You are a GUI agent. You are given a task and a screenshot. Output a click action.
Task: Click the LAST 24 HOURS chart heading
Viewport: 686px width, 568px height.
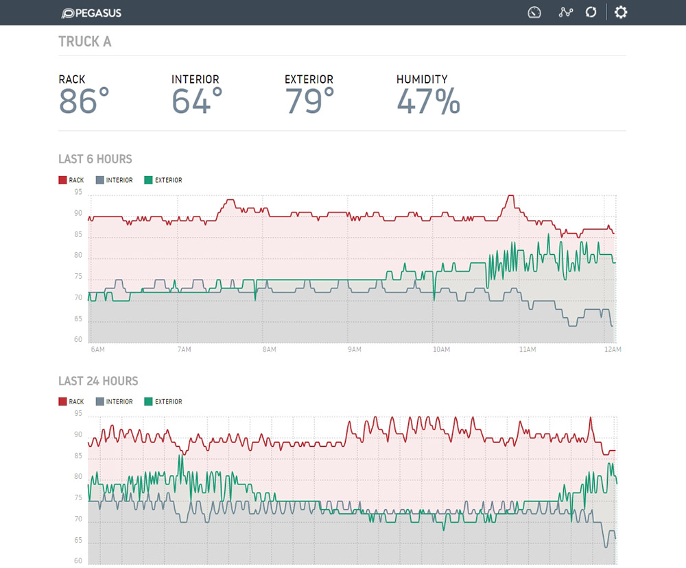click(x=98, y=381)
